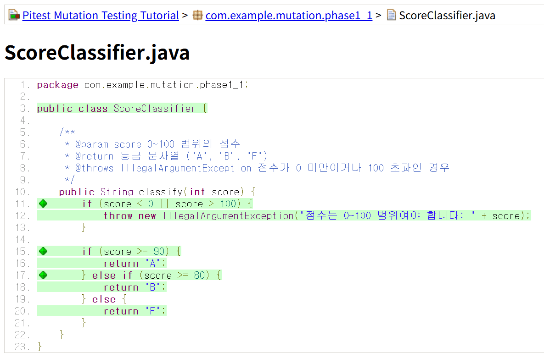
Task: Click line number 23 in the gutter
Action: pos(22,347)
